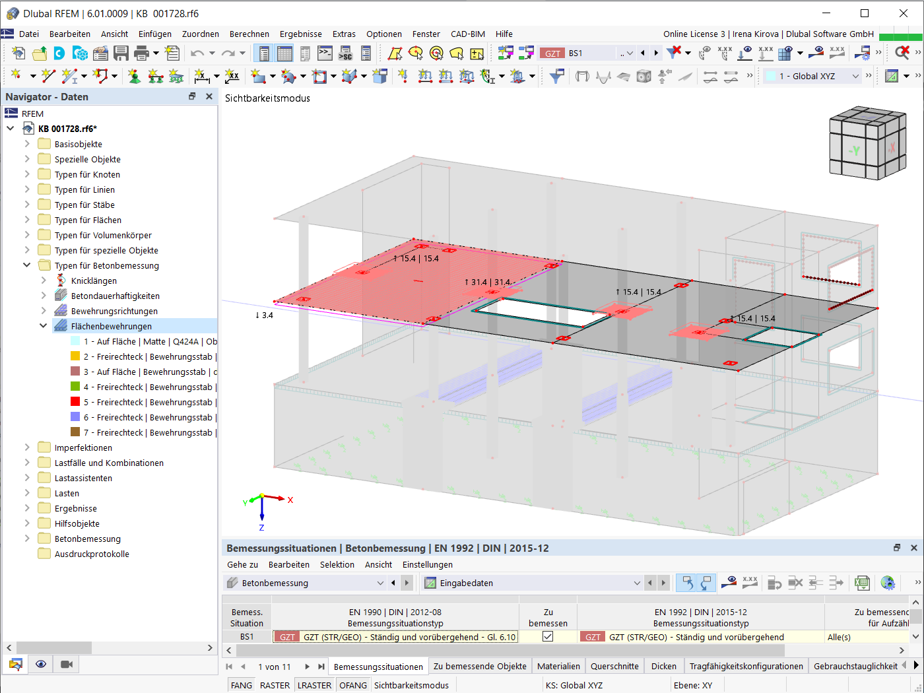Click 'Gehe zu' in the table panel menu
924x693 pixels.
[x=243, y=564]
